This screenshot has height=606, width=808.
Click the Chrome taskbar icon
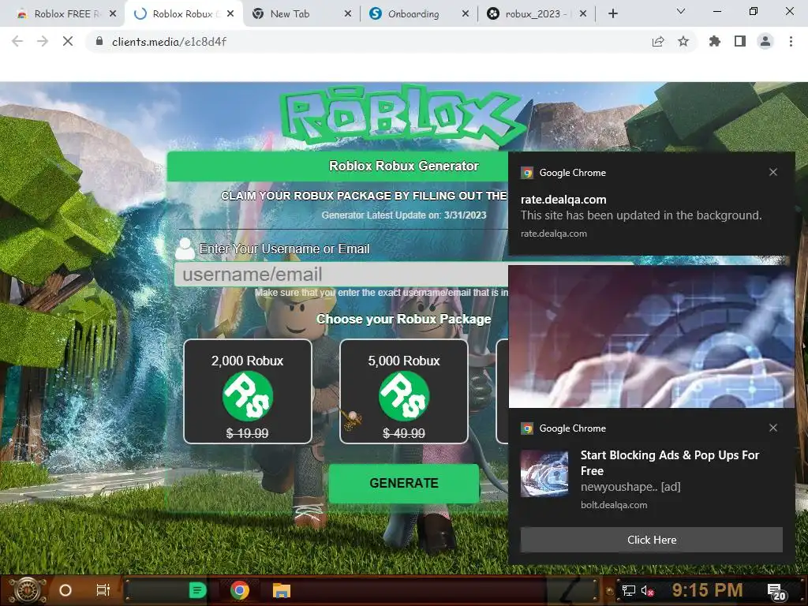pyautogui.click(x=240, y=590)
